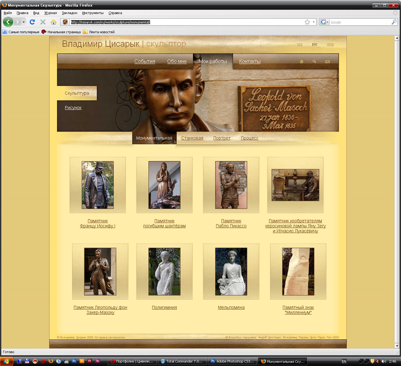Viewport: 401px width, 366px height.
Task: Open the miners memorial statue thumbnail
Action: (164, 185)
